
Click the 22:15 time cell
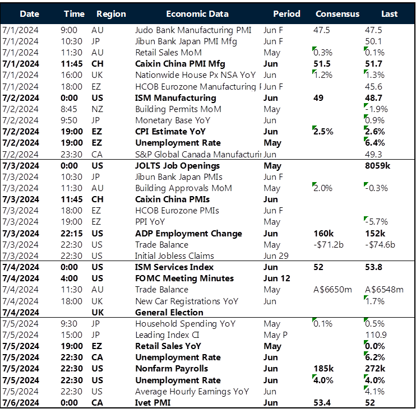72,234
